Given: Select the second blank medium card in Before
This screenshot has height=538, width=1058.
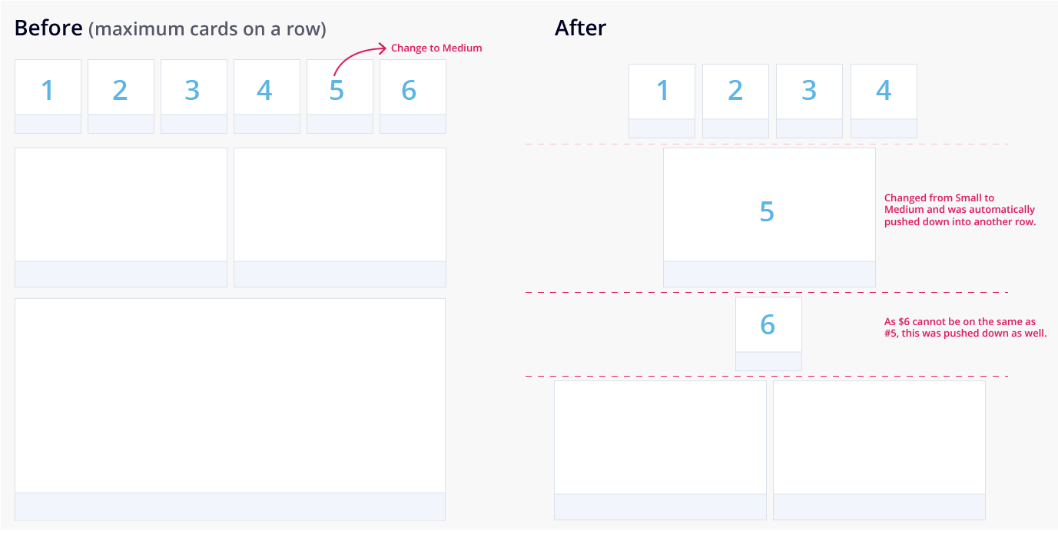Looking at the screenshot, I should click(x=340, y=209).
